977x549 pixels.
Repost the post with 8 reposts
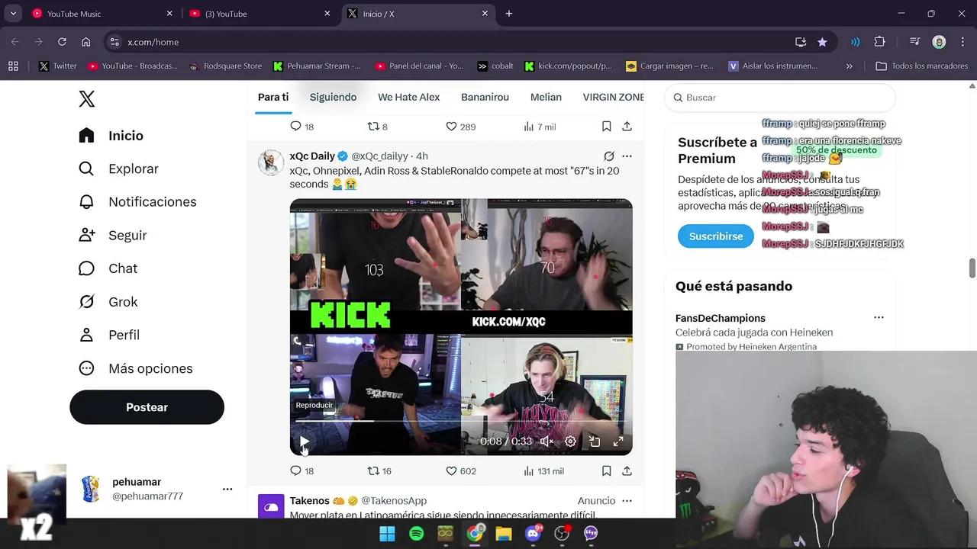coord(378,127)
